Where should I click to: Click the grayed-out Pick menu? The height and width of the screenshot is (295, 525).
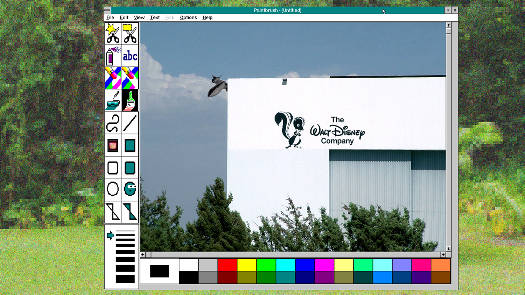tap(170, 17)
